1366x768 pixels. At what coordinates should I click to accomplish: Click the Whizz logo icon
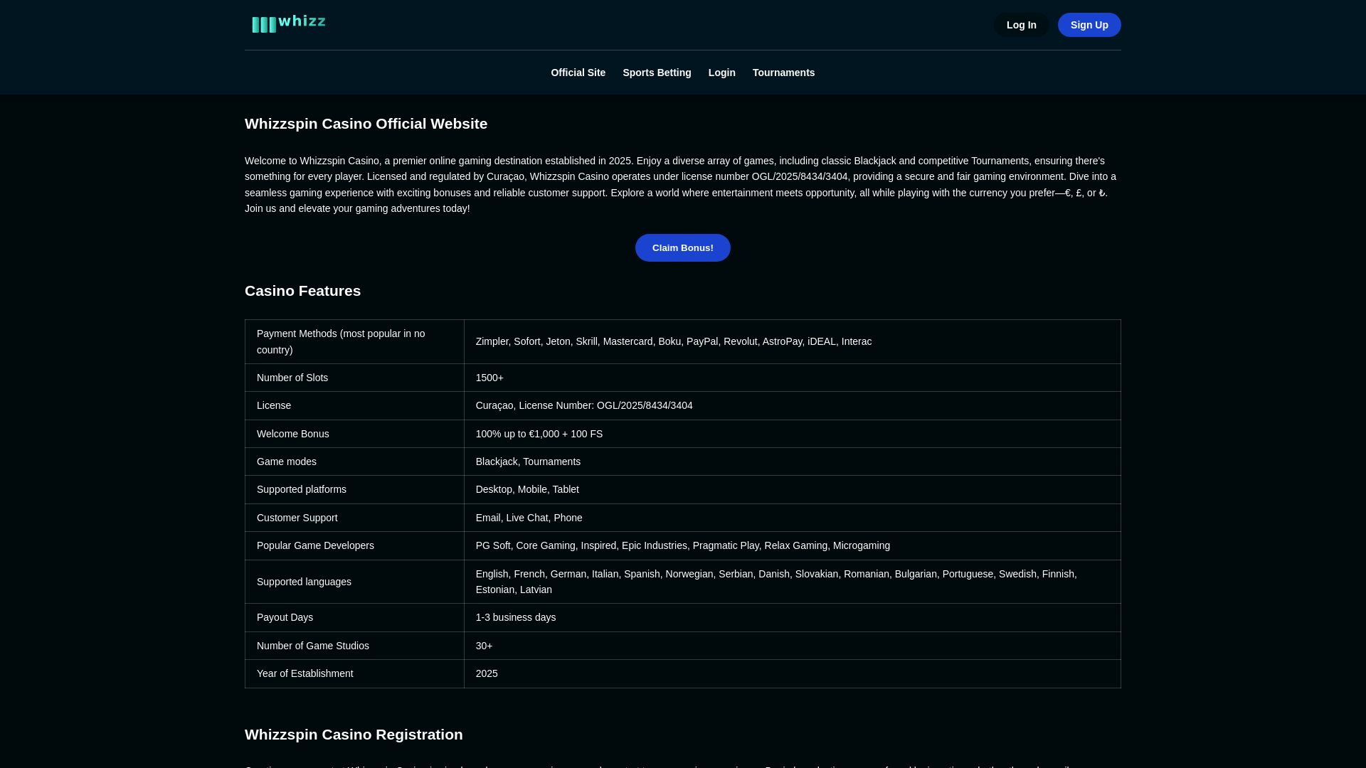(289, 24)
